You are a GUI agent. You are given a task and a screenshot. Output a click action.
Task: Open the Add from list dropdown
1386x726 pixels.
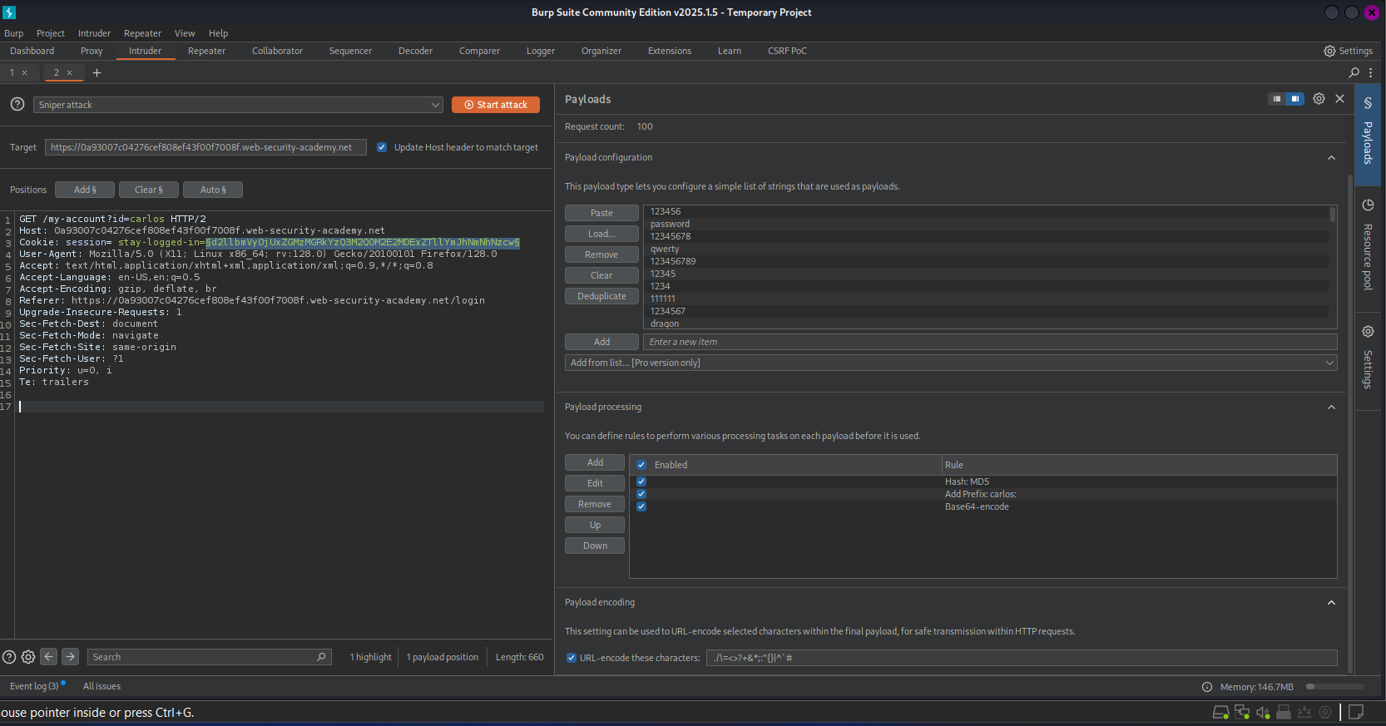pyautogui.click(x=950, y=363)
